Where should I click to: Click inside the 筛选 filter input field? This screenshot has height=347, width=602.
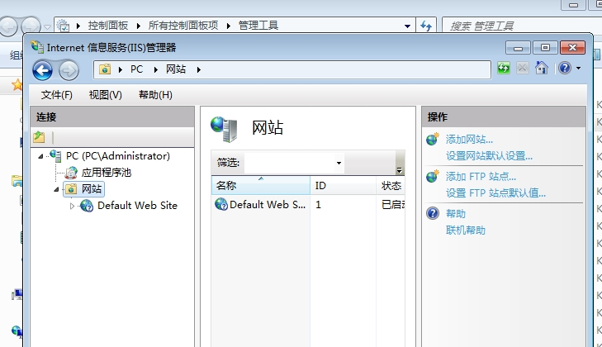point(290,163)
